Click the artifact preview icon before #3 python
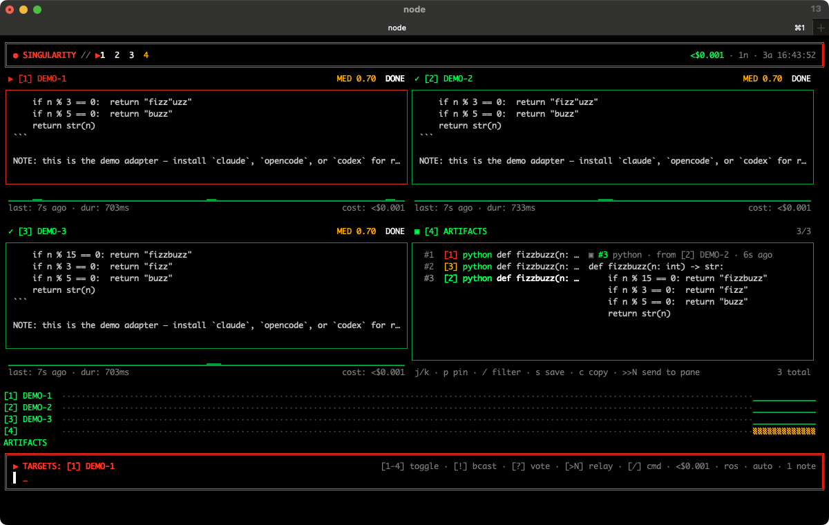 point(591,255)
